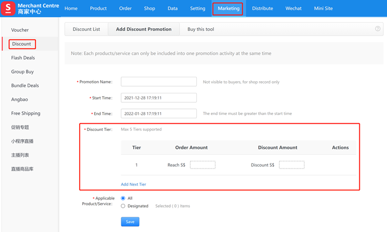Open Voucher in the sidebar

pyautogui.click(x=20, y=30)
